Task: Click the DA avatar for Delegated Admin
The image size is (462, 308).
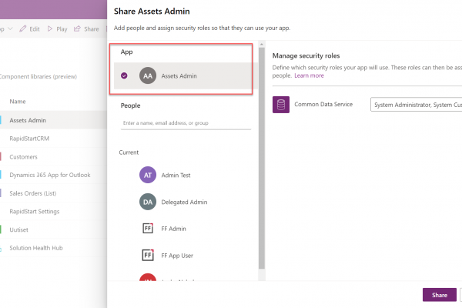Action: 148,202
